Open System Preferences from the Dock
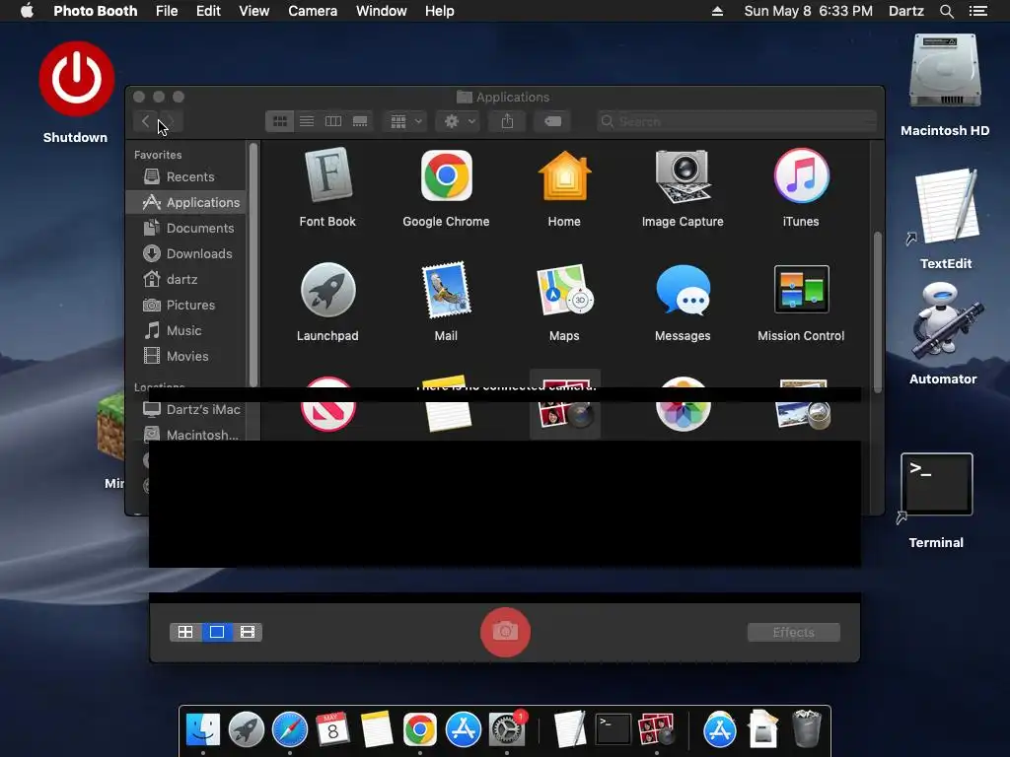 pyautogui.click(x=507, y=729)
